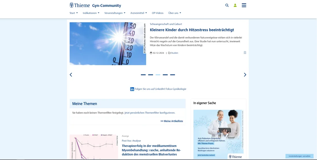Open the Studien category link

(x=174, y=53)
